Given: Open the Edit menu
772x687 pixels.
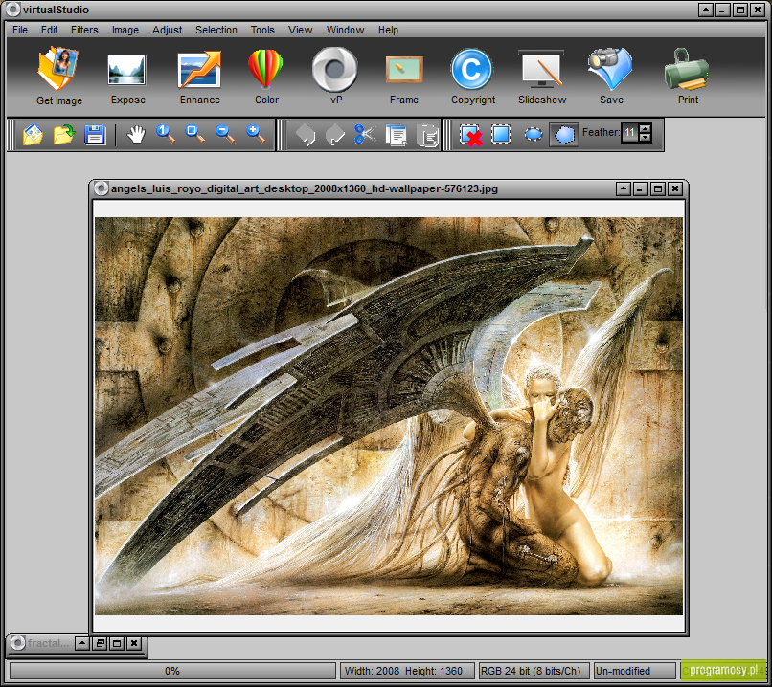Looking at the screenshot, I should (49, 30).
